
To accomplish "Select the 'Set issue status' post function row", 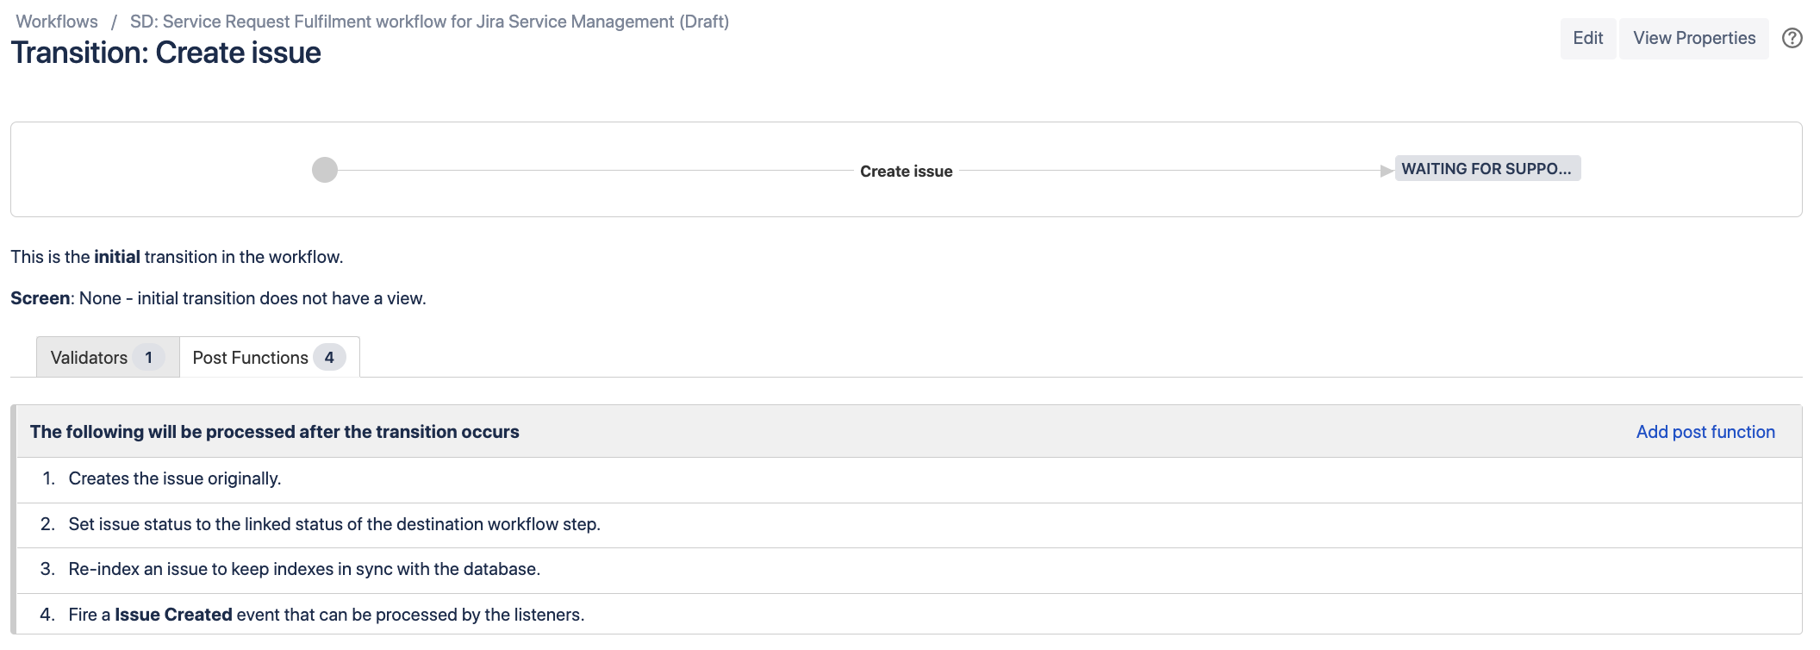I will coord(334,524).
